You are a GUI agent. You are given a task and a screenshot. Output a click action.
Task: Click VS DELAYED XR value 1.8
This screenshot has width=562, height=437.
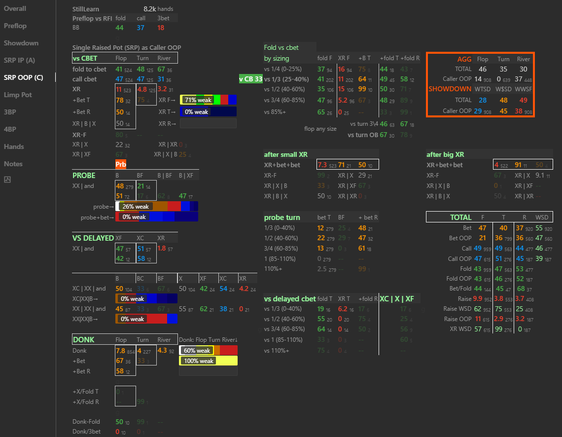pyautogui.click(x=161, y=248)
